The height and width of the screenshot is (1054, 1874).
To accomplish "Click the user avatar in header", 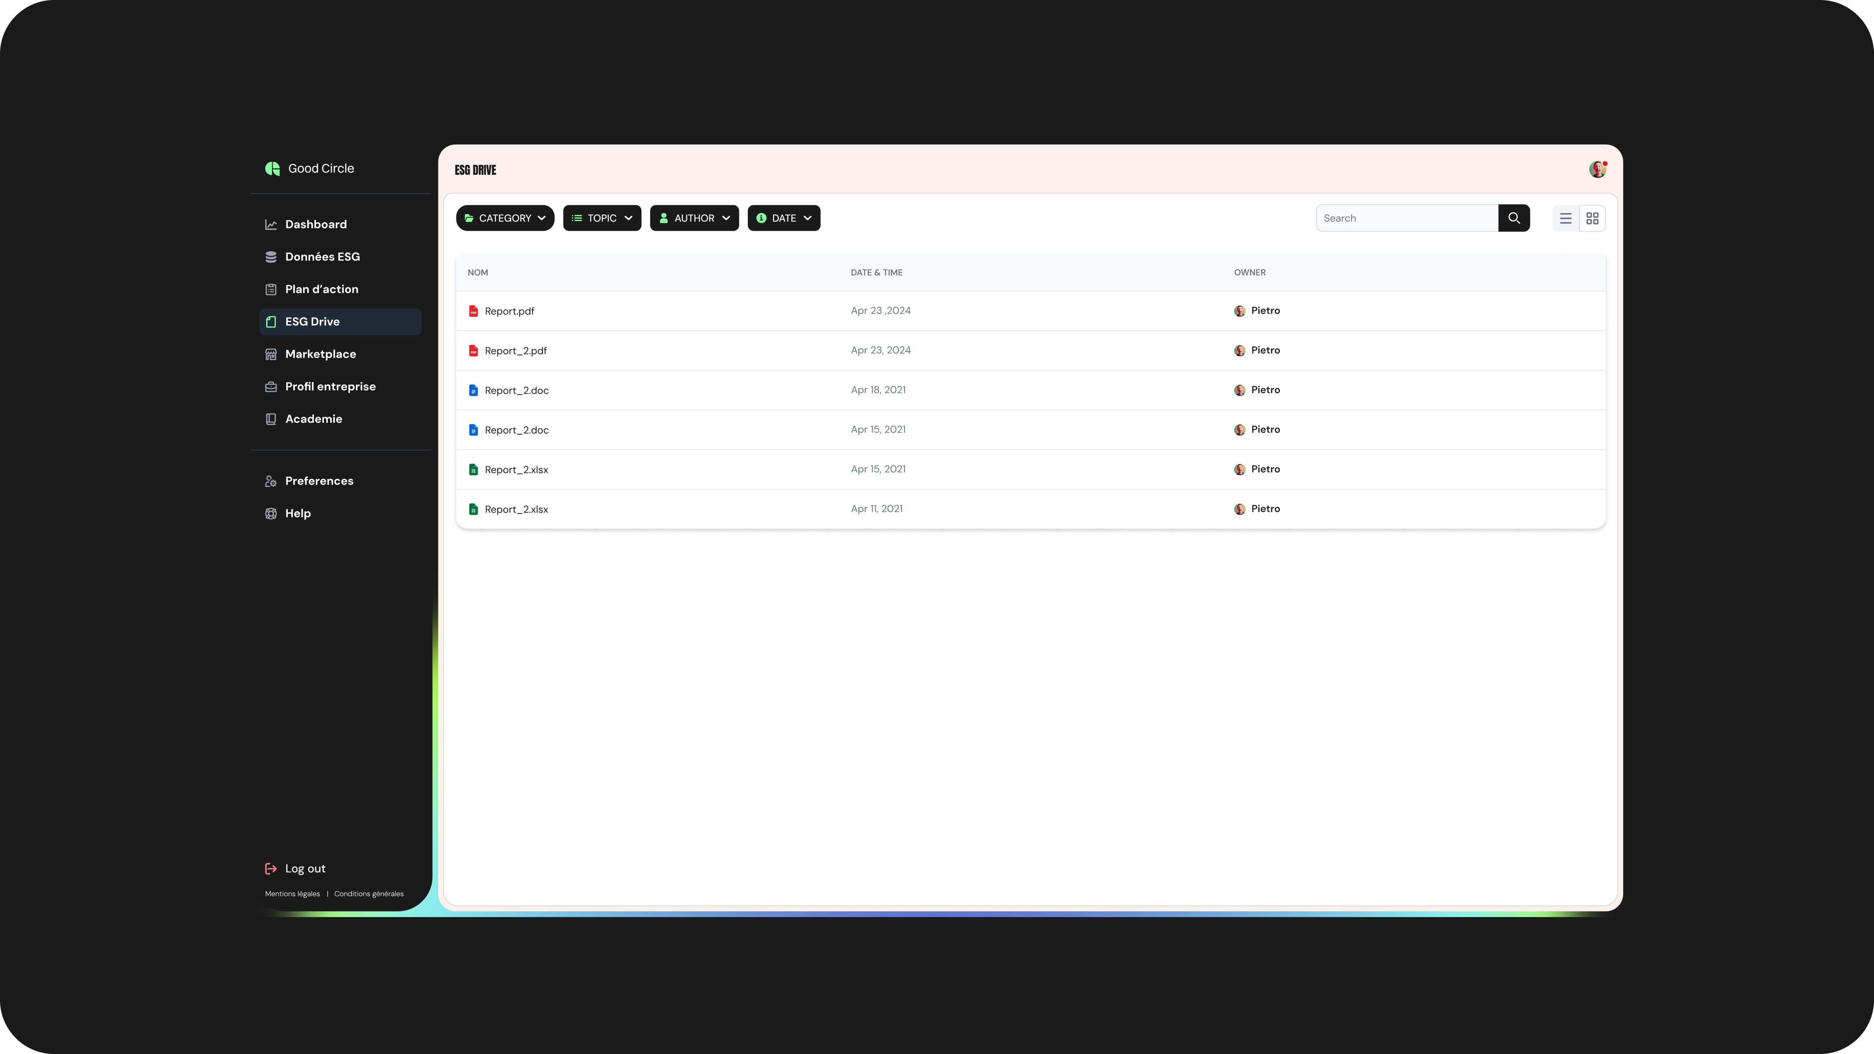I will pyautogui.click(x=1597, y=169).
